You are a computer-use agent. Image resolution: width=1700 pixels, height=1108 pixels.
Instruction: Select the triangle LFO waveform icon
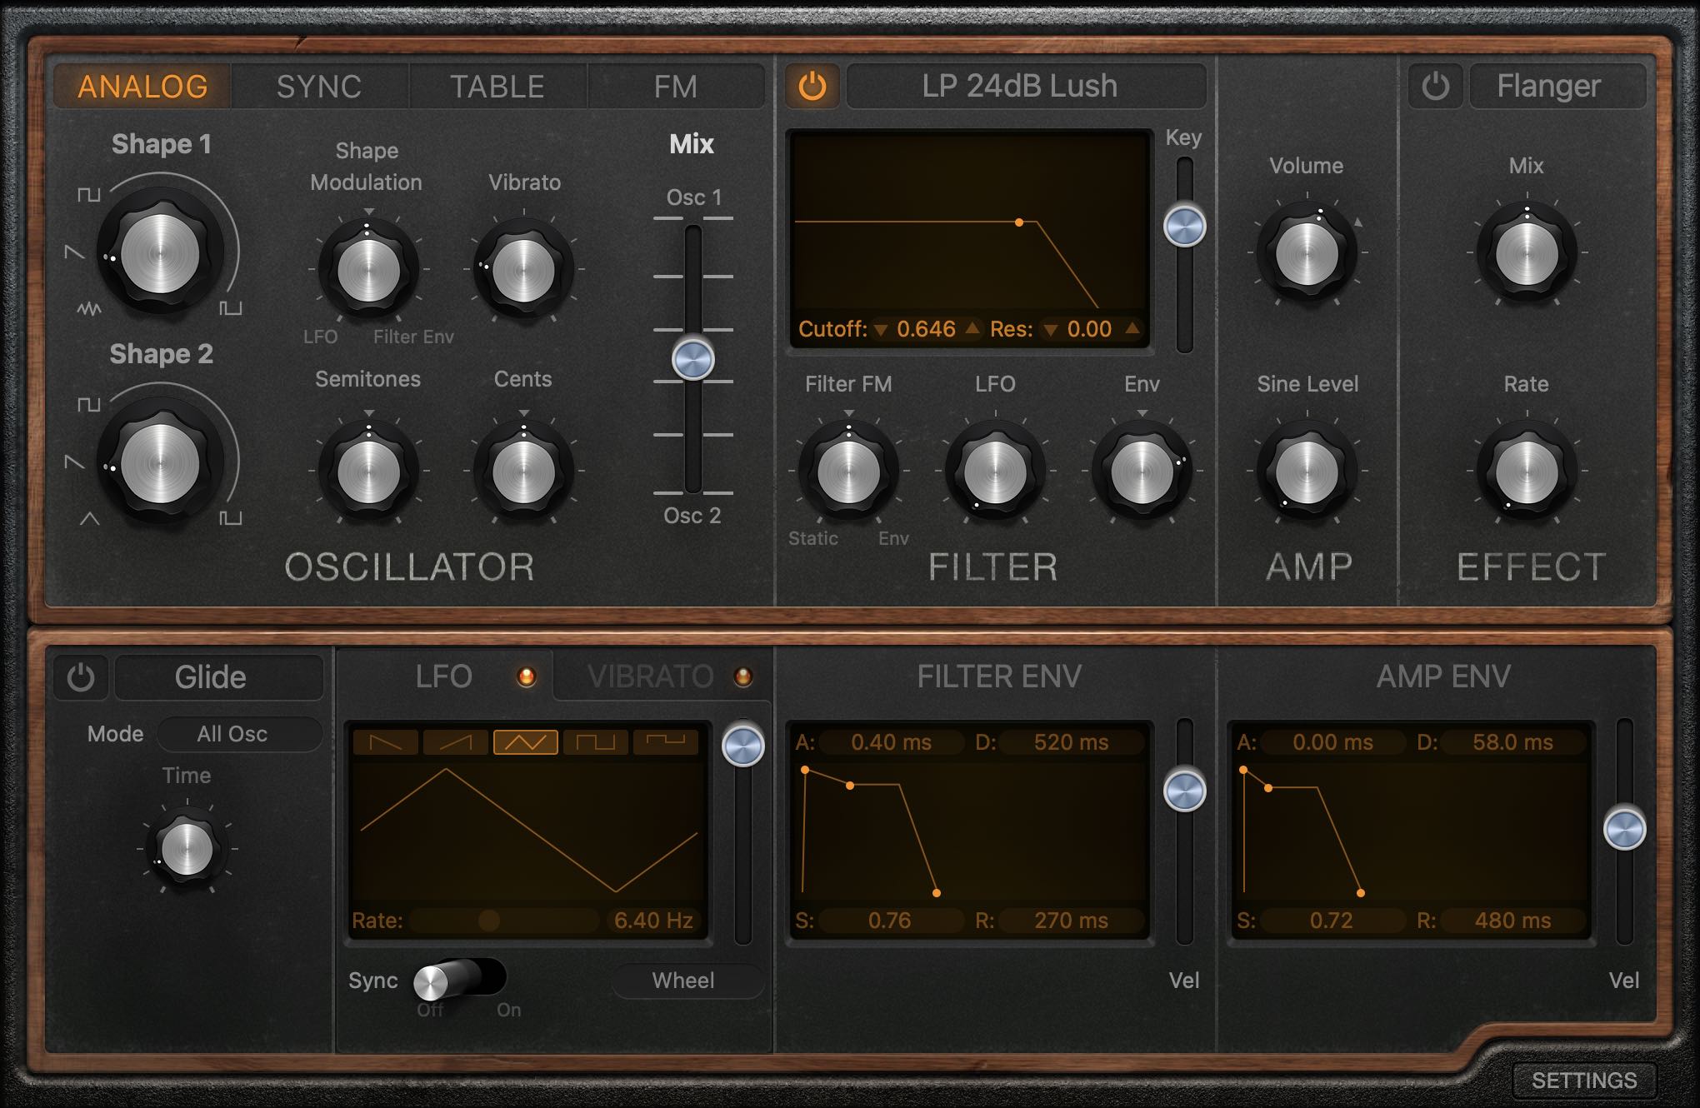526,741
